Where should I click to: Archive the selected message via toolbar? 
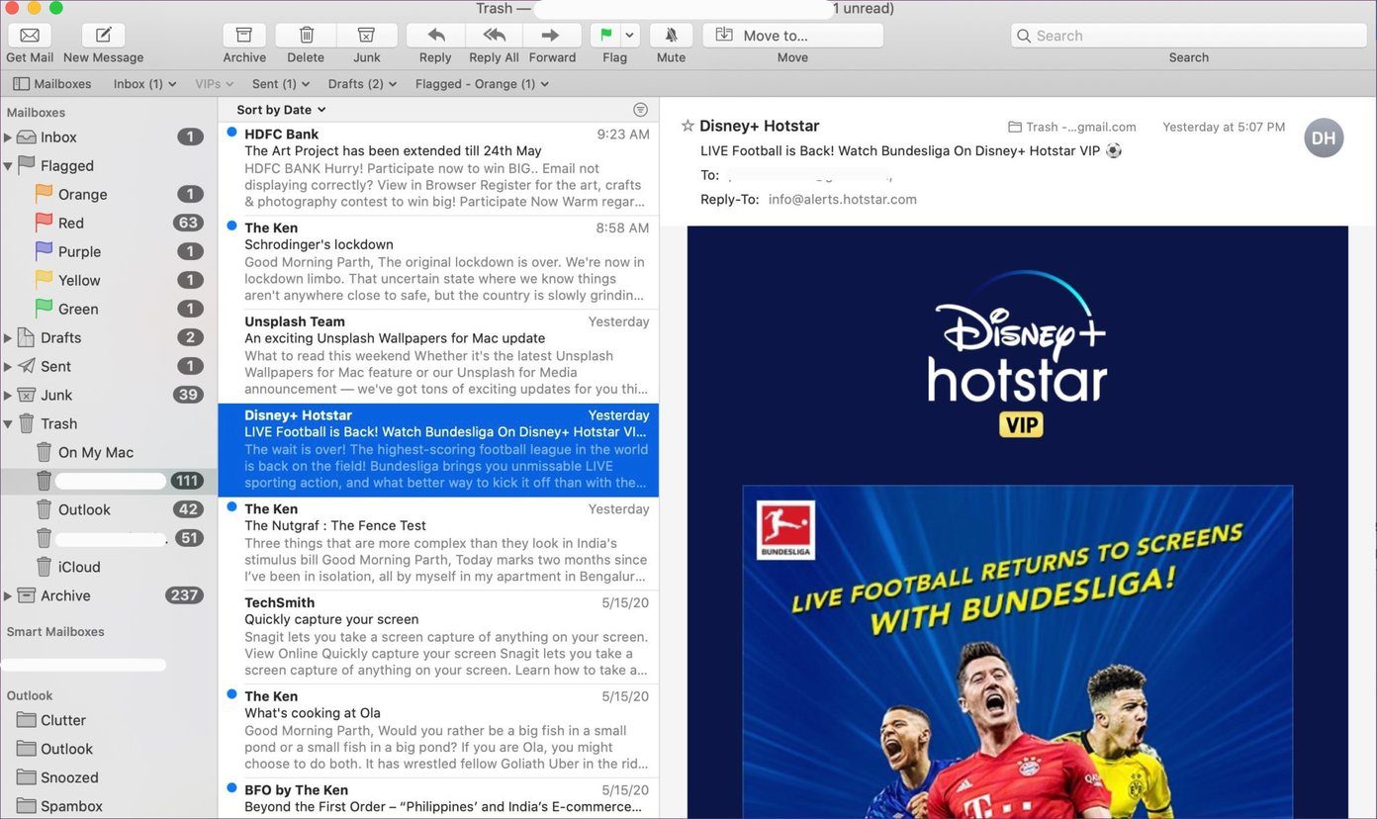[x=244, y=36]
